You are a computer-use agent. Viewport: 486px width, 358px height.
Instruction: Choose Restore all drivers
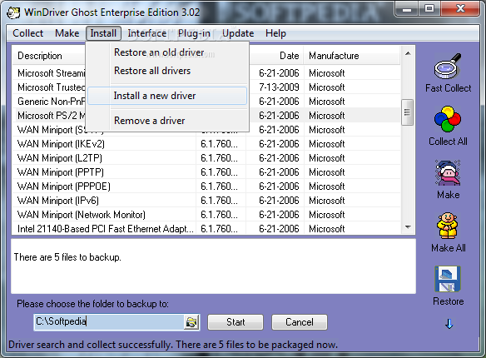(167, 71)
